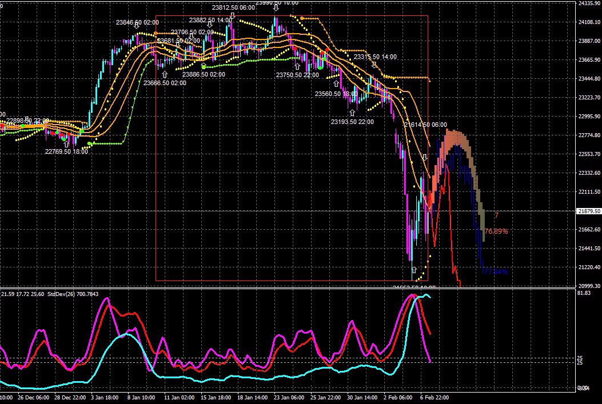The height and width of the screenshot is (404, 602).
Task: Select the down arrow below 21614.50 06:00 label
Action: pyautogui.click(x=425, y=157)
